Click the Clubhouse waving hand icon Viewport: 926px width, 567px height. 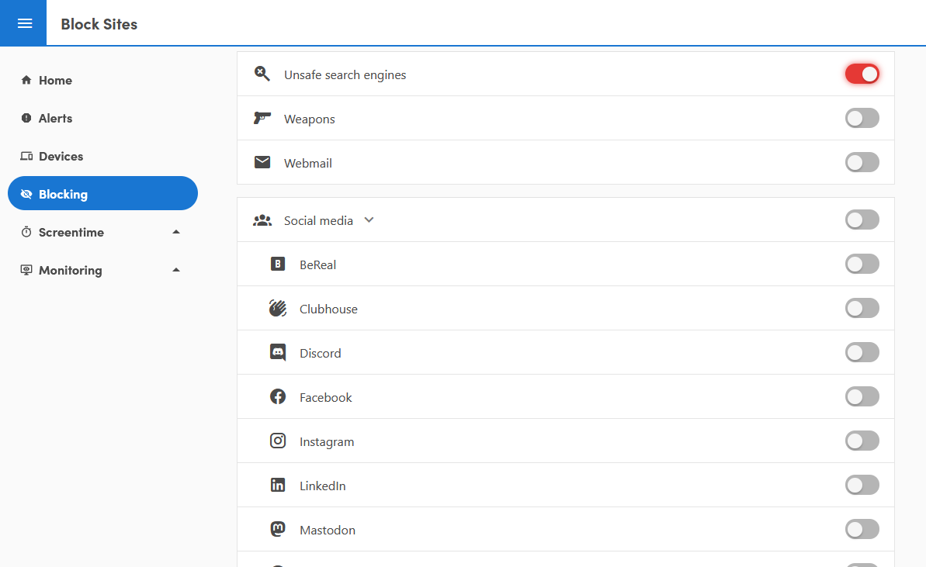pyautogui.click(x=278, y=308)
